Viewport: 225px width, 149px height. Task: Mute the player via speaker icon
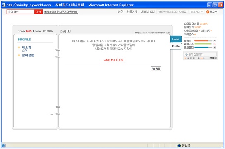199,58
